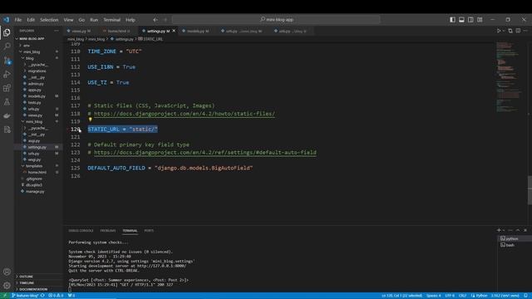The image size is (532, 299).
Task: Select Python language mode in status bar
Action: pyautogui.click(x=479, y=296)
